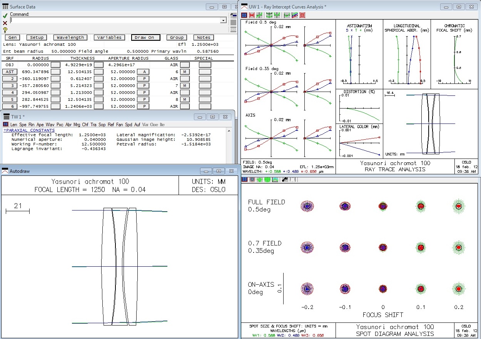
Task: Select Ape in TW 1 menu row
Action: pyautogui.click(x=40, y=125)
